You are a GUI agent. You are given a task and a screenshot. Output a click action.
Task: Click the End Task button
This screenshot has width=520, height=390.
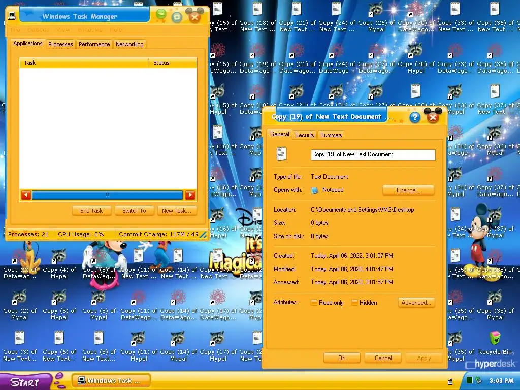[91, 211]
